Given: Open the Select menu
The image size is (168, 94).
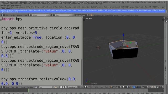Looking at the screenshot, I should [96, 87].
